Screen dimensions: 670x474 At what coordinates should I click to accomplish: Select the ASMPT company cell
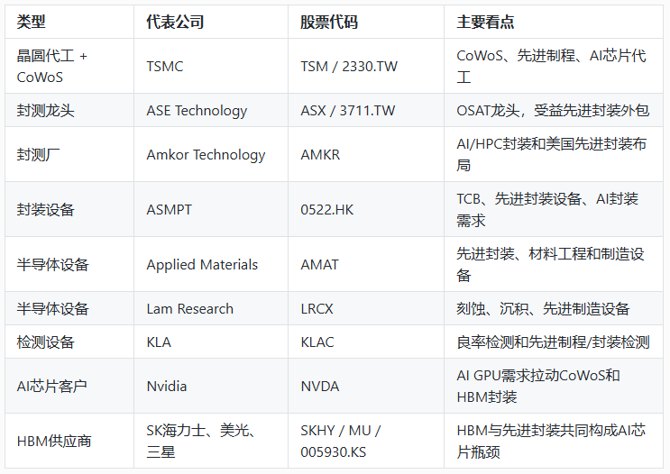pyautogui.click(x=211, y=209)
